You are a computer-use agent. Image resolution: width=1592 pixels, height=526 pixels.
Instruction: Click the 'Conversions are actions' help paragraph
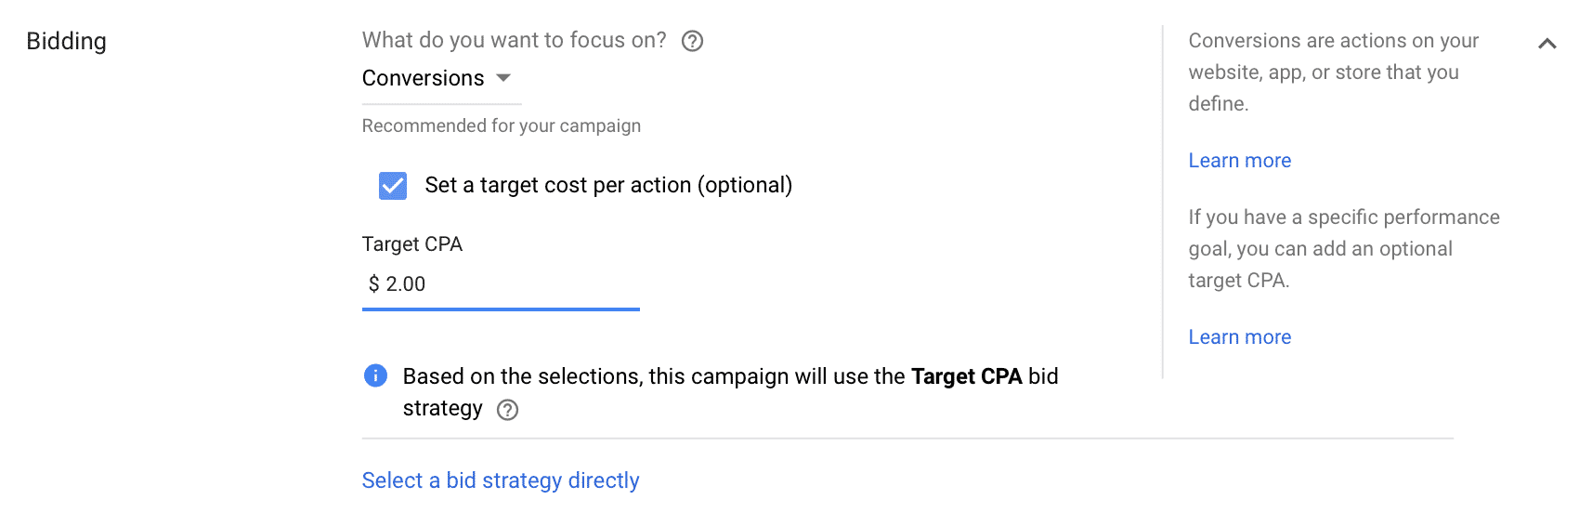[x=1334, y=72]
